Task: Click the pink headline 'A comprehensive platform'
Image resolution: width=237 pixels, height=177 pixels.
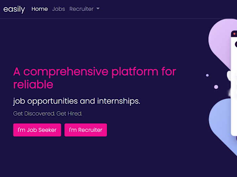Action: [x=94, y=71]
